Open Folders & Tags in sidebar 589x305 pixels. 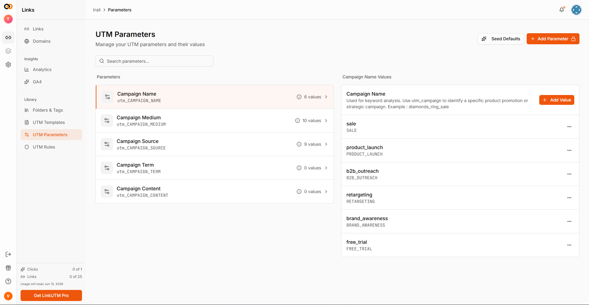pyautogui.click(x=51, y=110)
